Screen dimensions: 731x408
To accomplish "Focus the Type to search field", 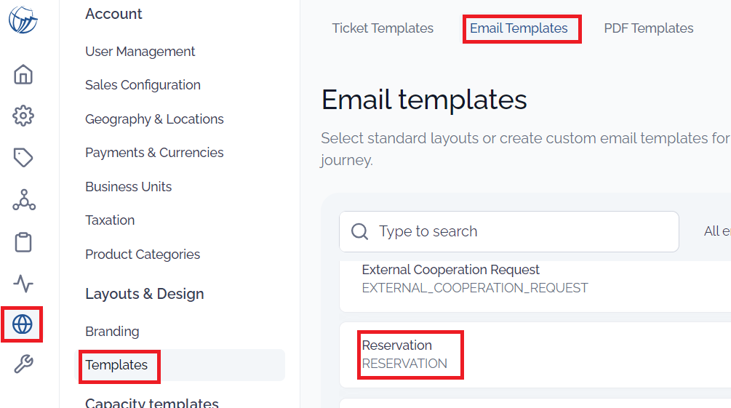I will coord(508,231).
